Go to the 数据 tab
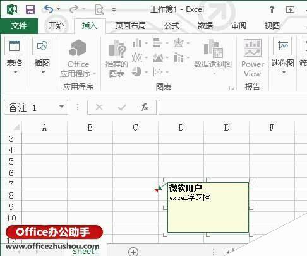 click(x=205, y=26)
